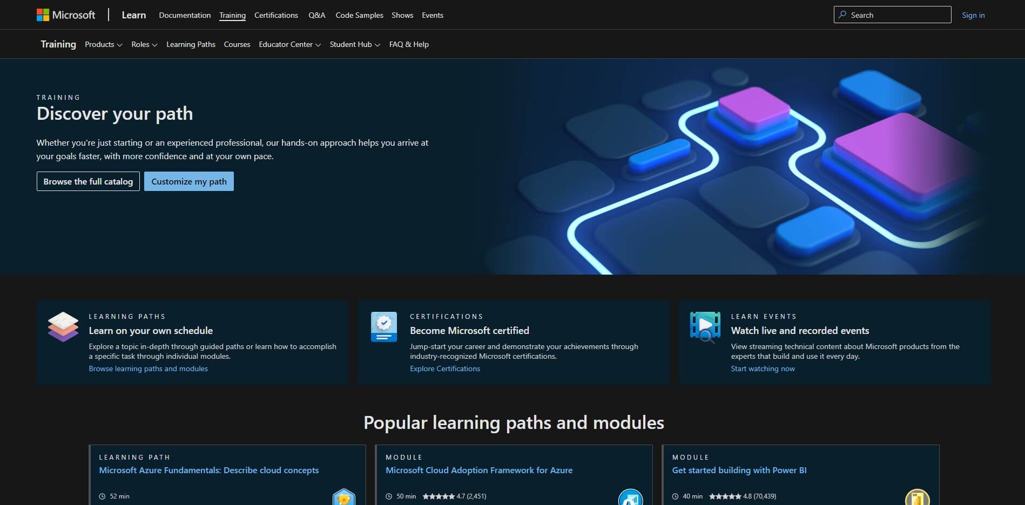
Task: Open the Documentation menu item
Action: point(185,15)
